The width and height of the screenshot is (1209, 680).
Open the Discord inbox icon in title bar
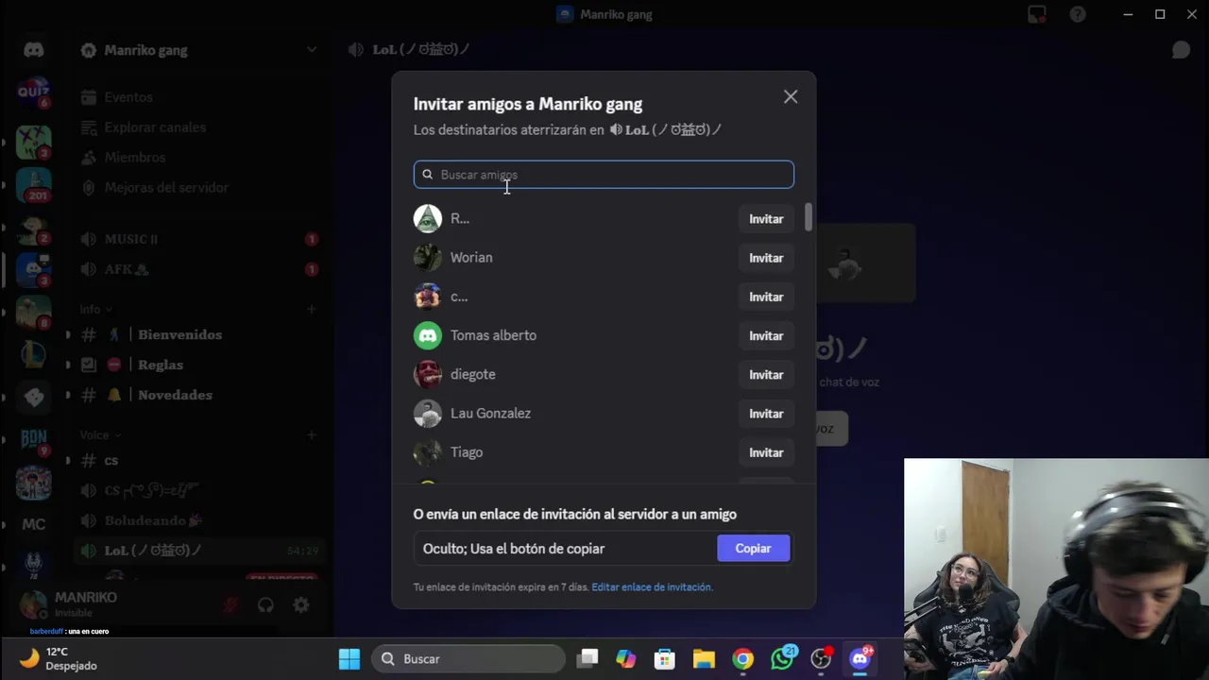coord(1037,14)
